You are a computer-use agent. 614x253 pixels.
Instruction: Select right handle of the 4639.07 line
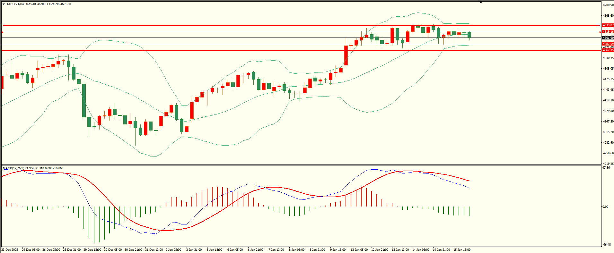click(x=601, y=25)
